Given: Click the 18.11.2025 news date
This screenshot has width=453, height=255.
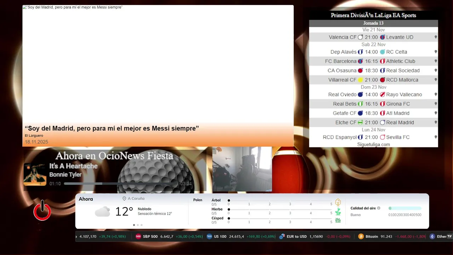Looking at the screenshot, I should (36, 142).
